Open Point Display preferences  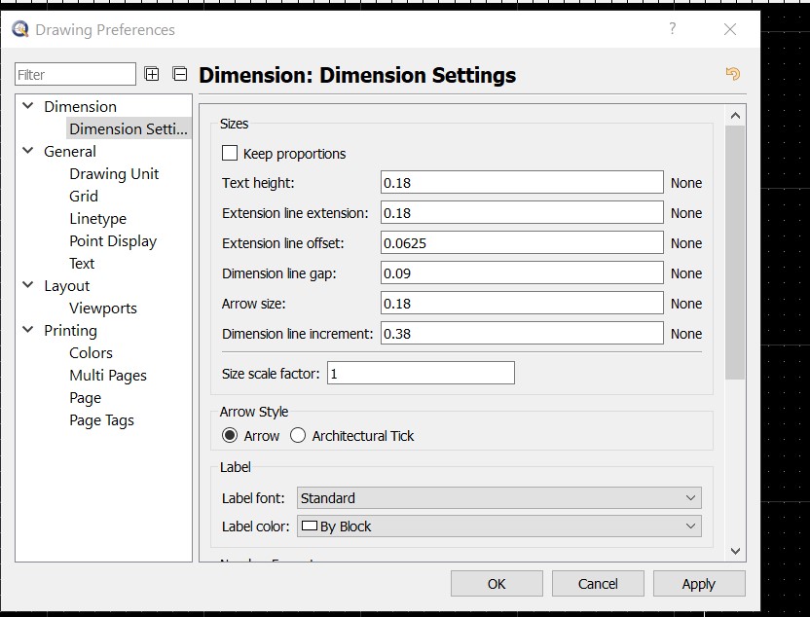[x=113, y=241]
